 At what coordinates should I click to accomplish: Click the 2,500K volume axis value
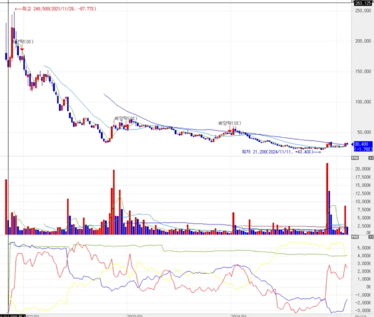364,226
